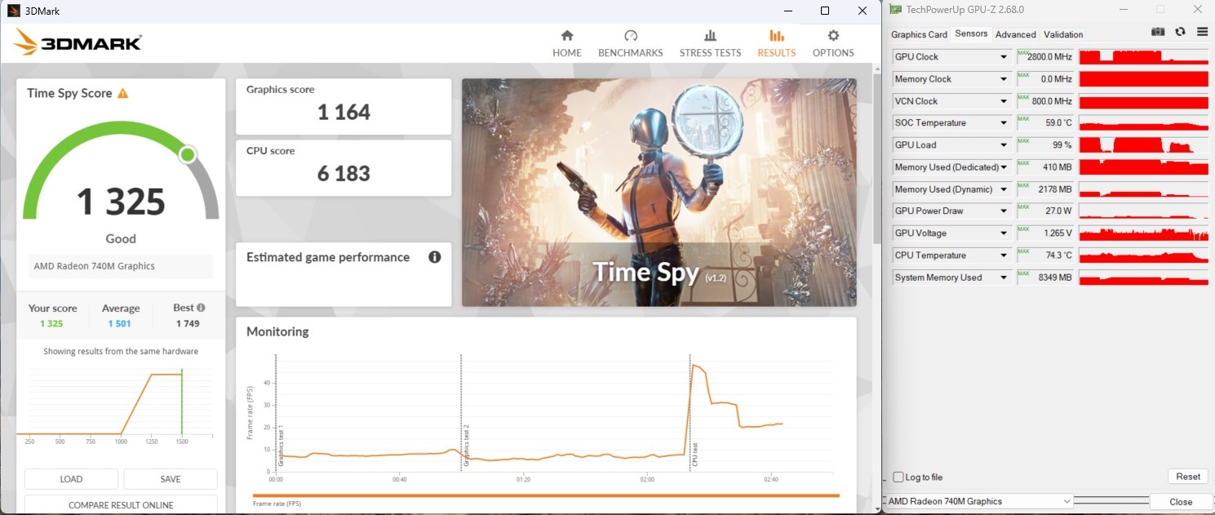Expand Memory Used (Dedicated) sensor dropdown

pyautogui.click(x=1004, y=167)
